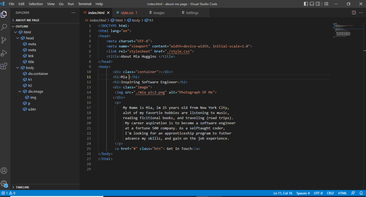The height and width of the screenshot is (197, 366).
Task: Switch to the style.css tab
Action: pos(127,12)
